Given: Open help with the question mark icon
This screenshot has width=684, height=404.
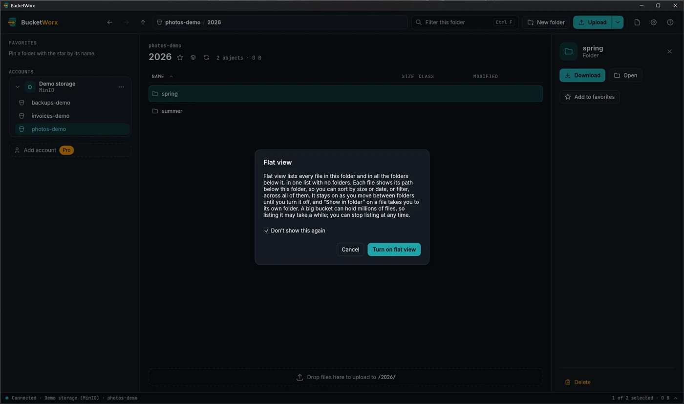Looking at the screenshot, I should pyautogui.click(x=670, y=22).
